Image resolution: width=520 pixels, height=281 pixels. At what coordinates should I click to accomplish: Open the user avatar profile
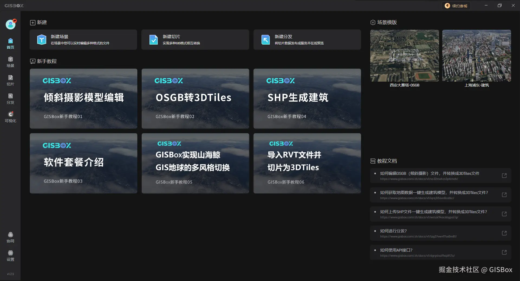pyautogui.click(x=11, y=25)
